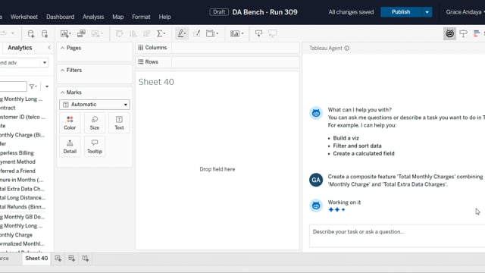The width and height of the screenshot is (485, 273).
Task: Collapse the Marks card
Action: coord(62,93)
